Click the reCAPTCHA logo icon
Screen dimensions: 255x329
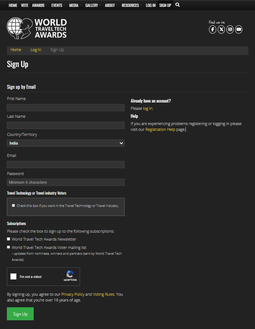70,274
